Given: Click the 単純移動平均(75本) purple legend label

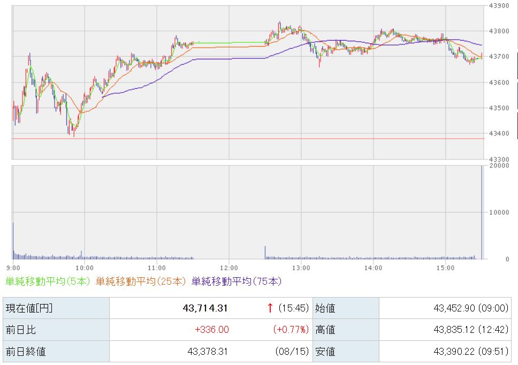Looking at the screenshot, I should 237,281.
